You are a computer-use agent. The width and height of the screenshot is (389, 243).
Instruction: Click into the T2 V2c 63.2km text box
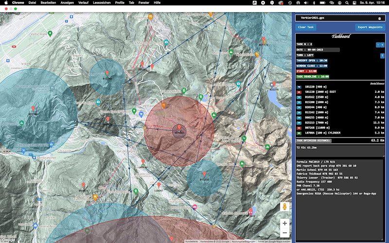[x=340, y=151]
